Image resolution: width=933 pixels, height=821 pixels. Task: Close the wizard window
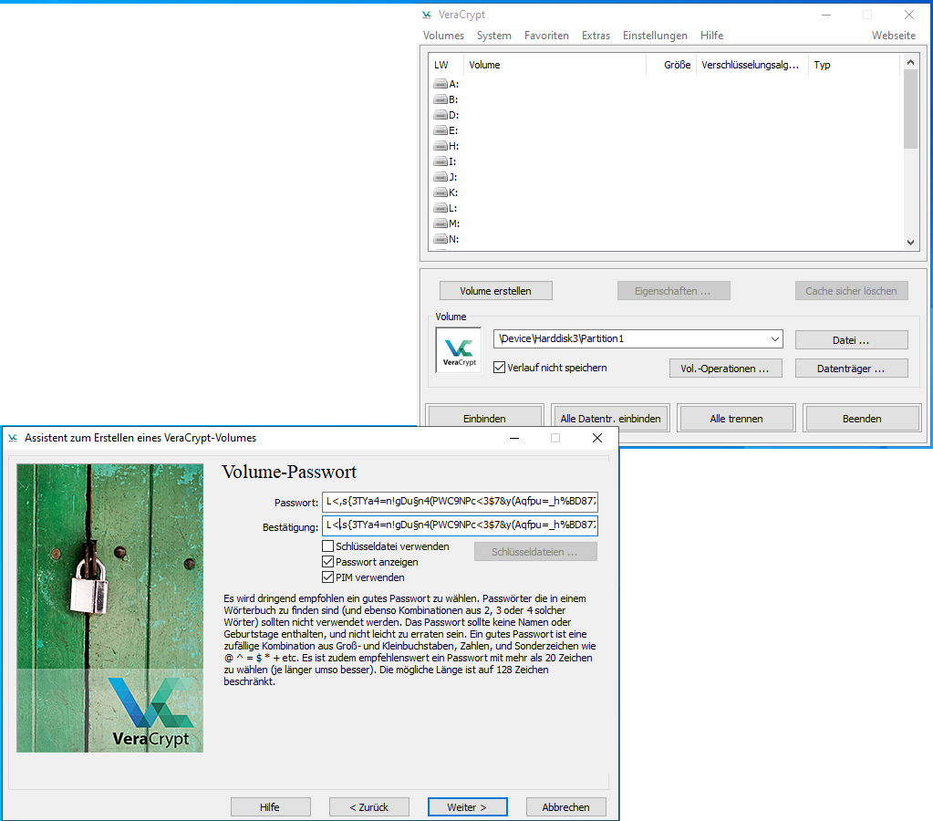(597, 438)
